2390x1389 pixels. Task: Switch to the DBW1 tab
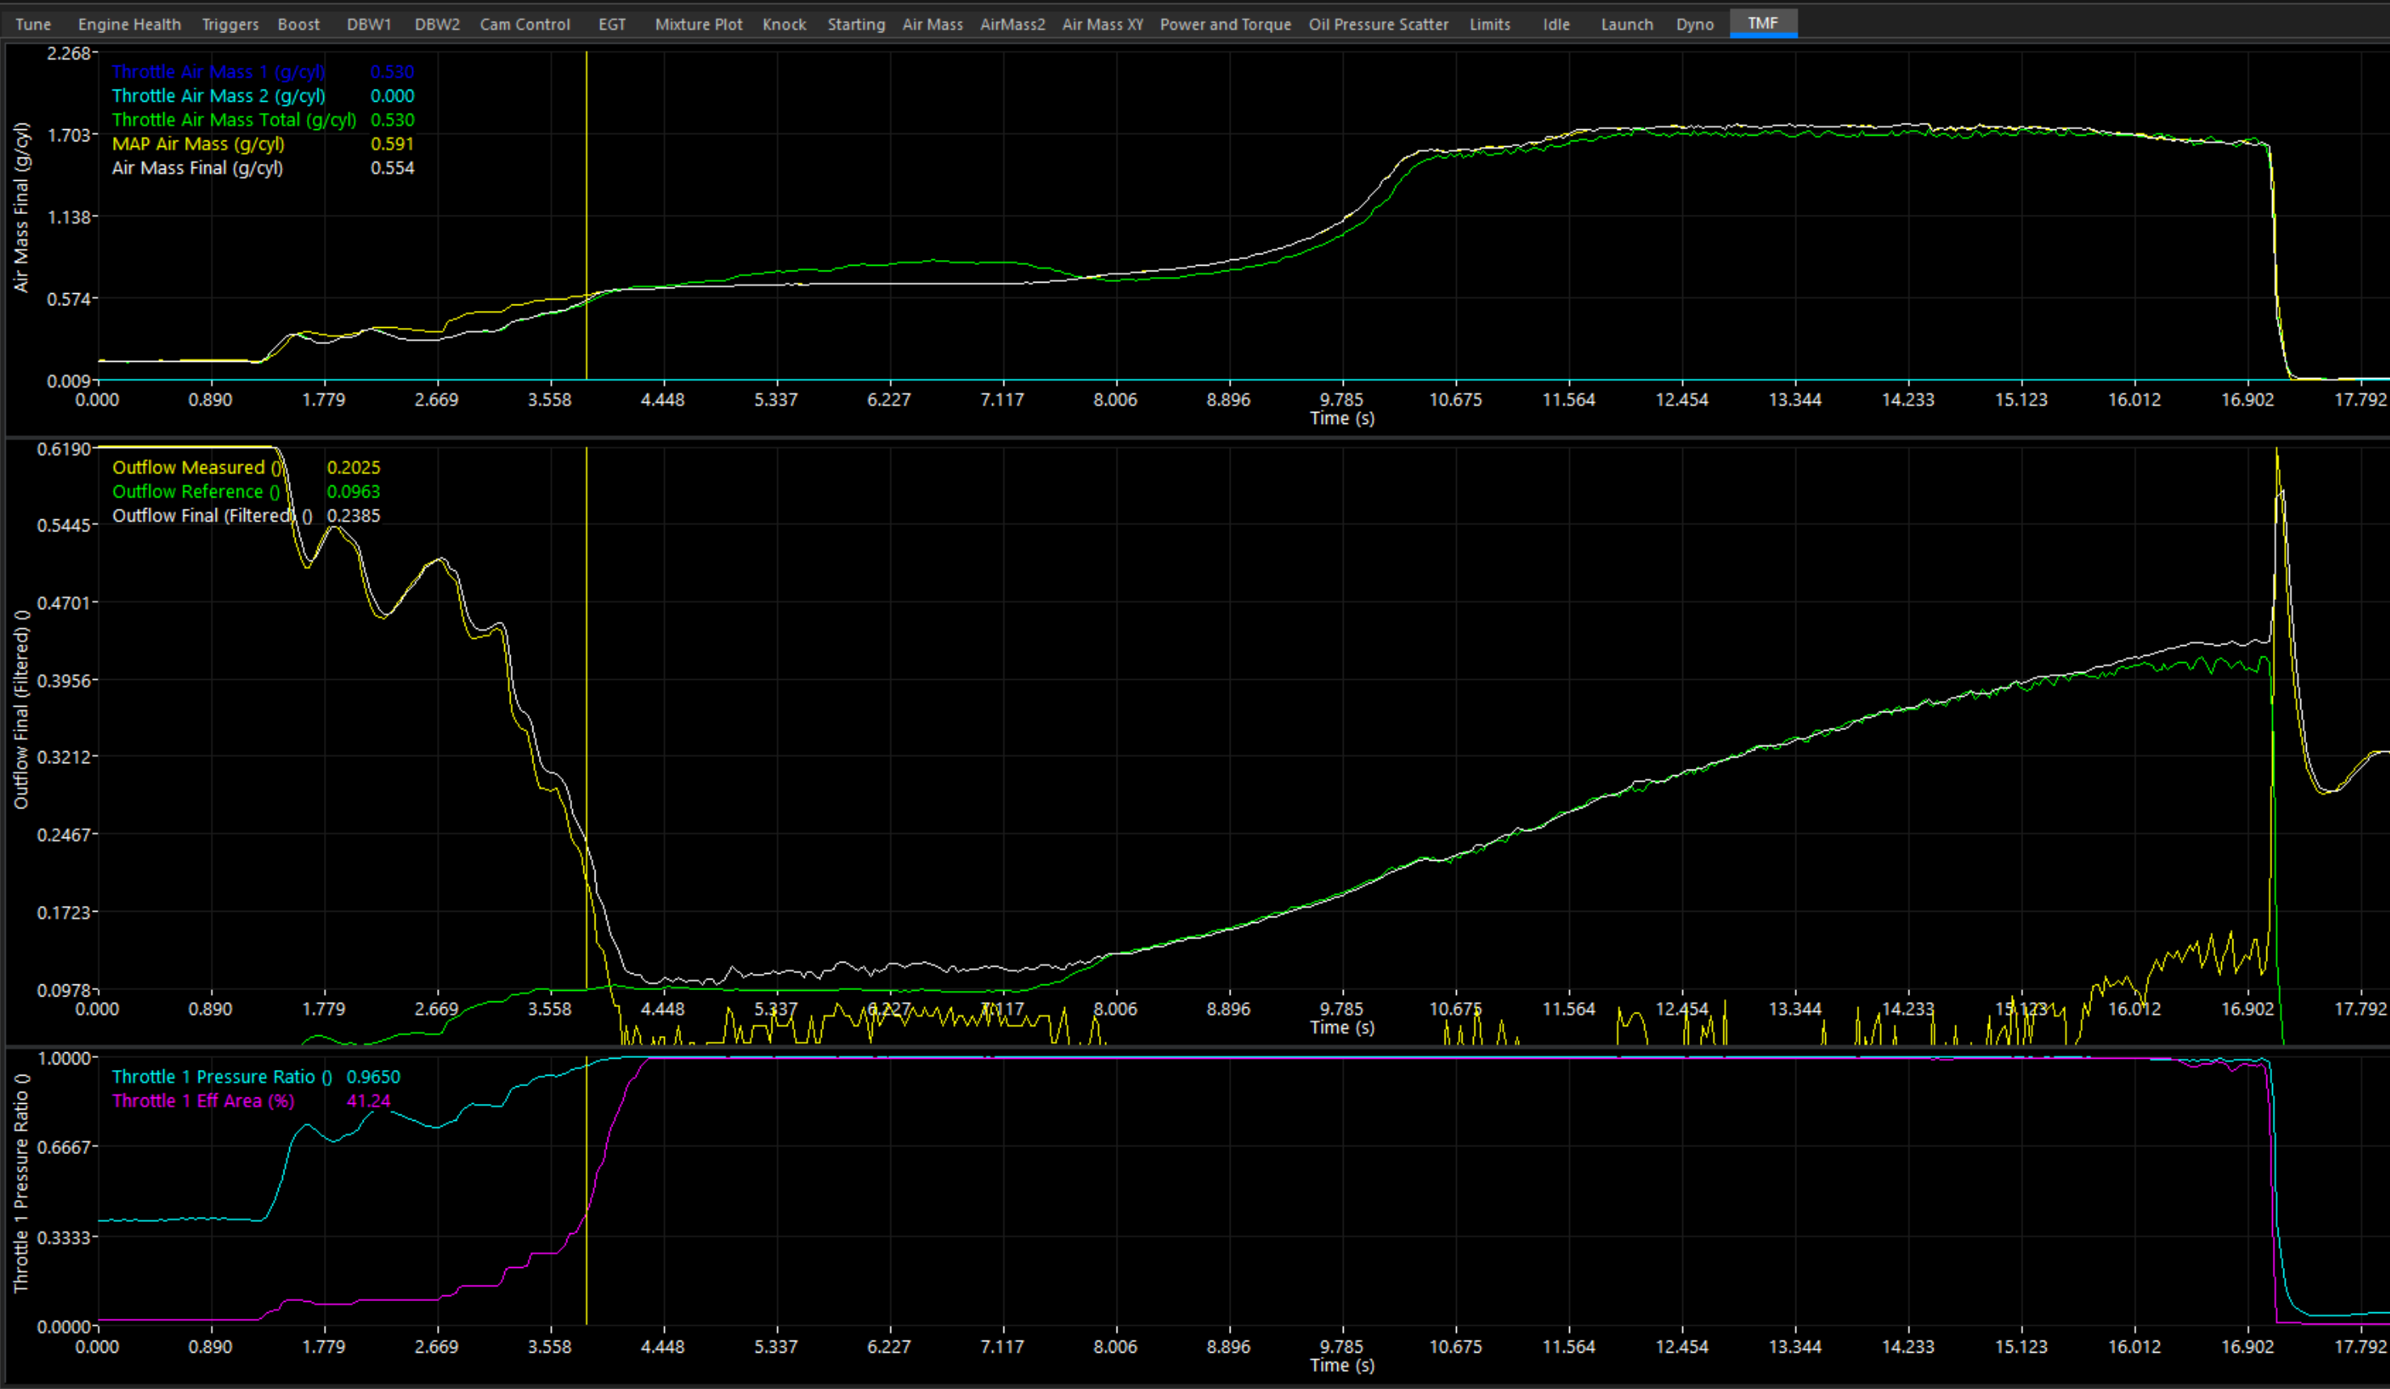pyautogui.click(x=369, y=23)
